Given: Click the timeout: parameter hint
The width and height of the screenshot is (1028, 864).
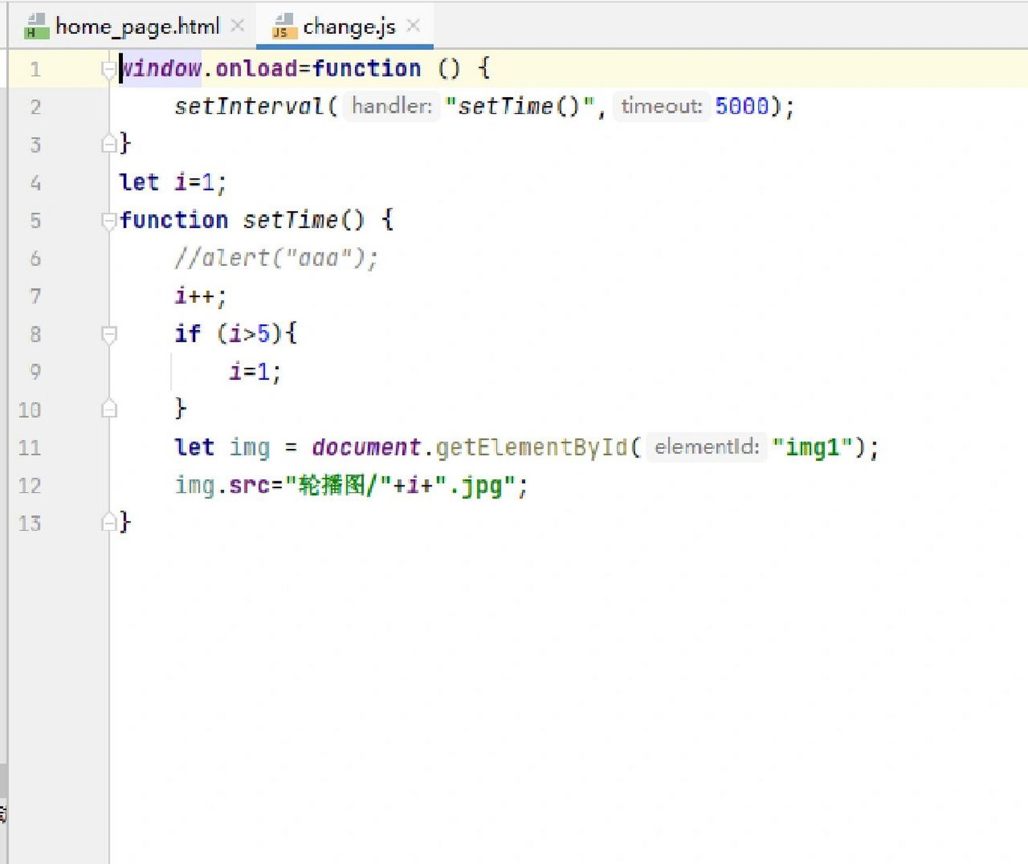Looking at the screenshot, I should [x=661, y=106].
